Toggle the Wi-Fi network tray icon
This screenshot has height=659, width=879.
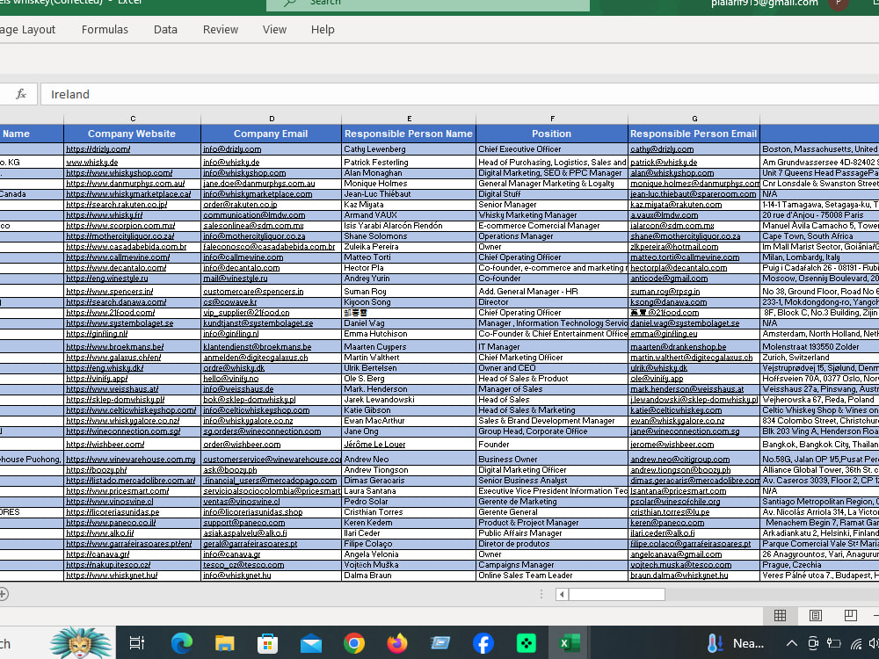click(856, 642)
